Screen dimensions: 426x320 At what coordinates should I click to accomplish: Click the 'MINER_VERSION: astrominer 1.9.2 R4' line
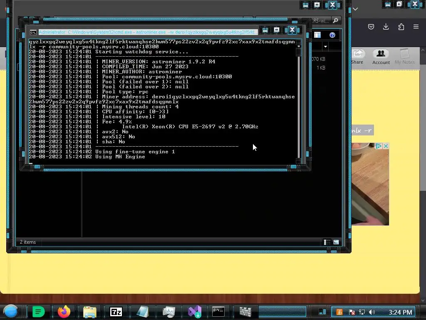pyautogui.click(x=159, y=62)
